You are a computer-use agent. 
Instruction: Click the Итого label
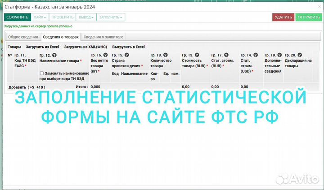point(82,87)
